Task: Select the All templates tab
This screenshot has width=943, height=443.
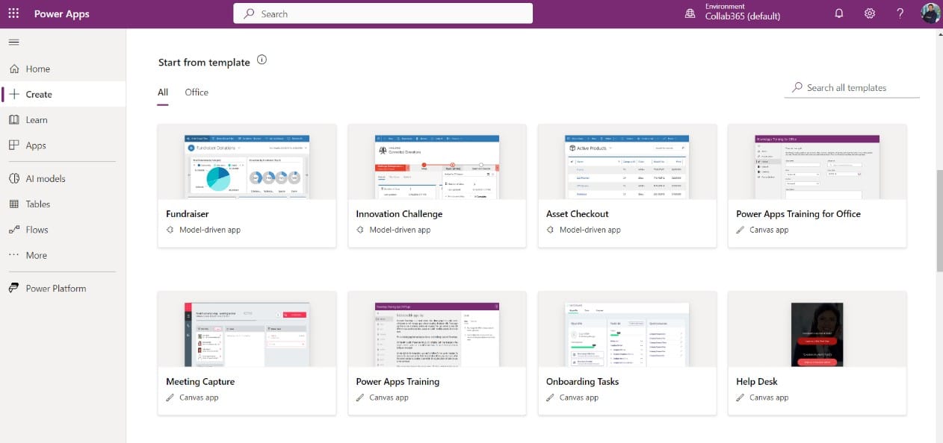Action: 163,92
